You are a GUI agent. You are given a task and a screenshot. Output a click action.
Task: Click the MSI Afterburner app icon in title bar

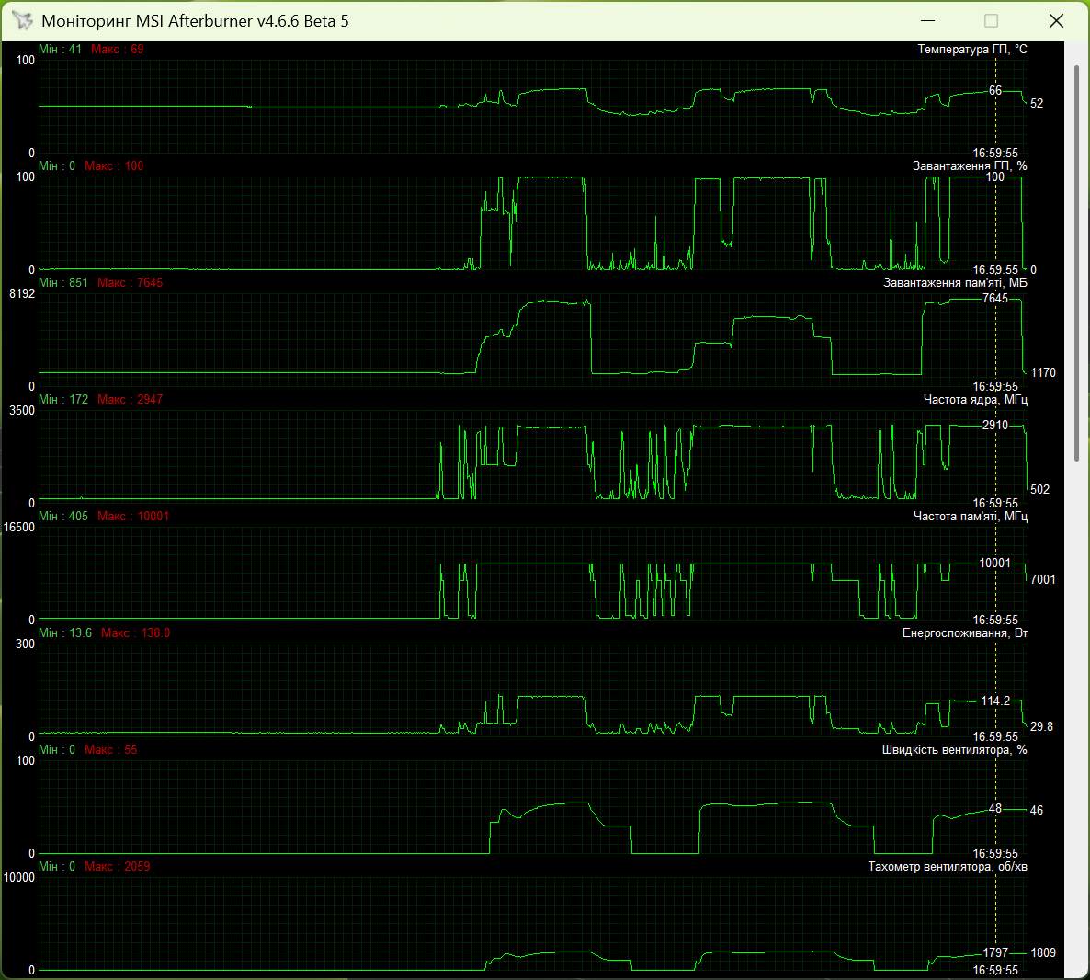(22, 21)
